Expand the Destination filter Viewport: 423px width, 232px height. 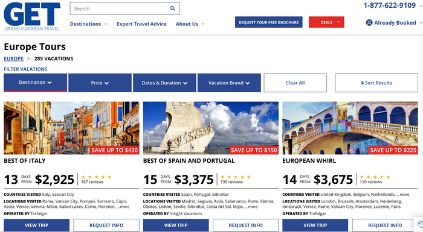(x=35, y=83)
